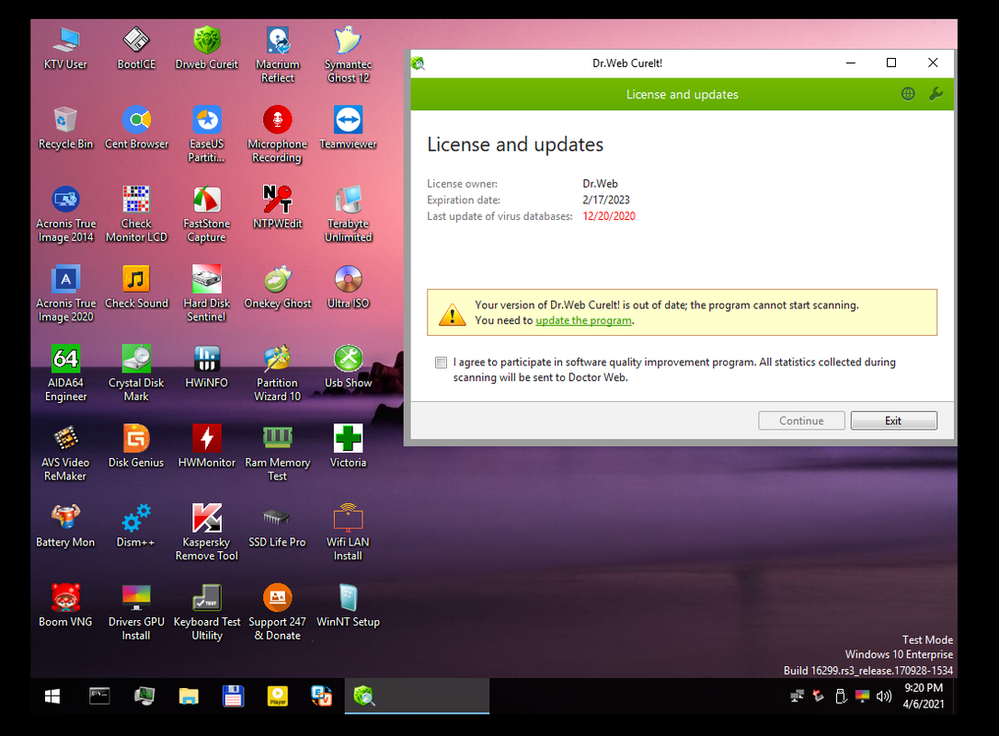
Task: Open Macrium Reflect shortcut
Action: coord(277,55)
